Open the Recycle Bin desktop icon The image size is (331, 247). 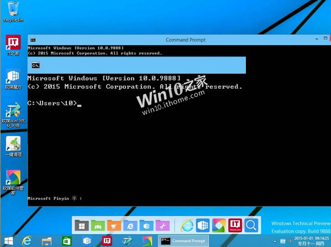[13, 12]
